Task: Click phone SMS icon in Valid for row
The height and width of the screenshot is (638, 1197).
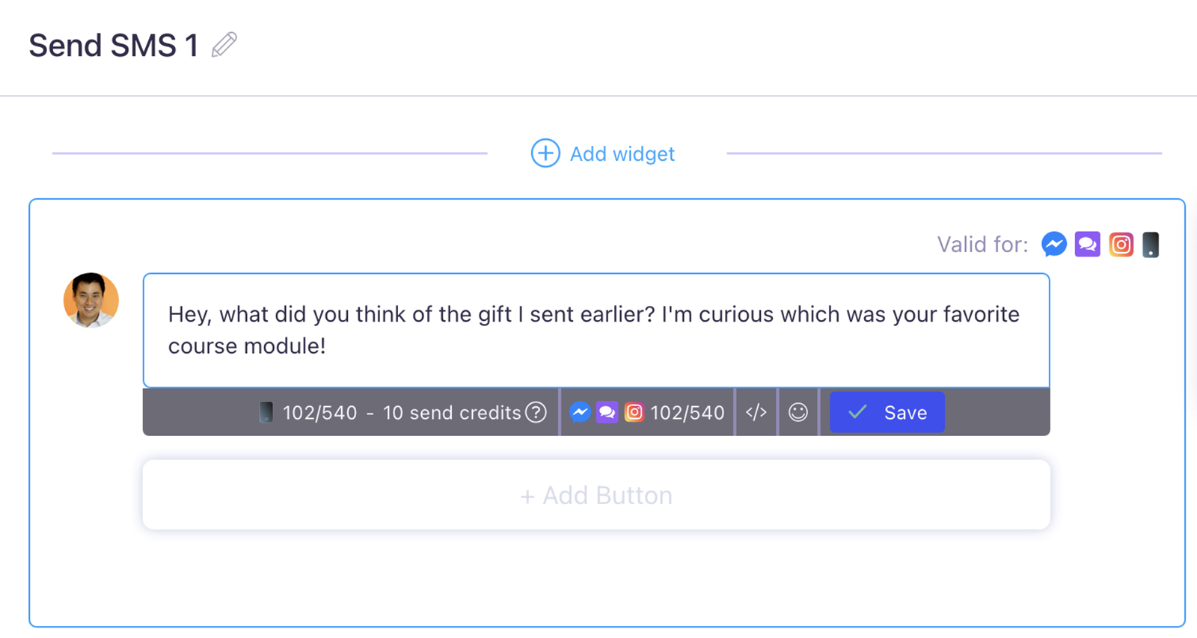Action: coord(1151,245)
